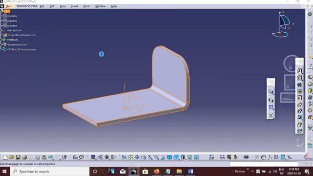Viewport: 313px width, 176px height.
Task: Open the Quick view dropdown arrow
Action: click(x=179, y=159)
